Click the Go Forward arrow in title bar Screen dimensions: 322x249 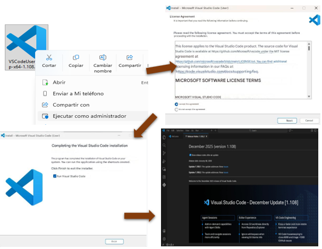click(215, 131)
